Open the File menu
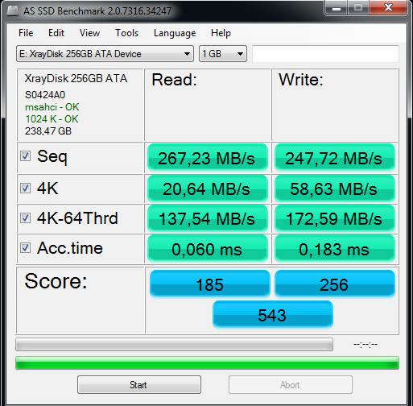 (26, 33)
